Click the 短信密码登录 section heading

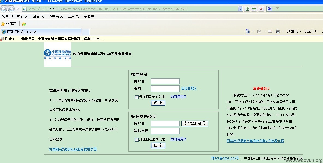coord(143,117)
